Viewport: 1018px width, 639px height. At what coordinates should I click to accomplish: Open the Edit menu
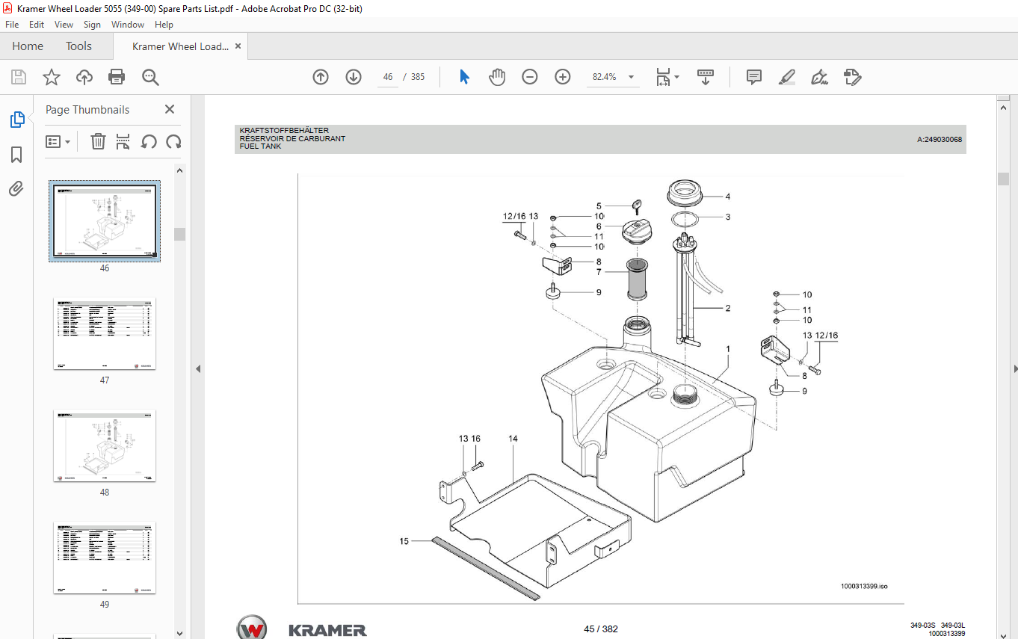click(37, 25)
